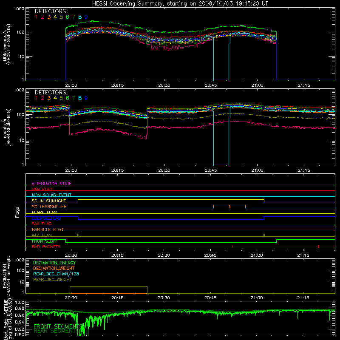Click the 20:30 tick label under front segments plot
Screen dimensions: 340x340
[164, 85]
